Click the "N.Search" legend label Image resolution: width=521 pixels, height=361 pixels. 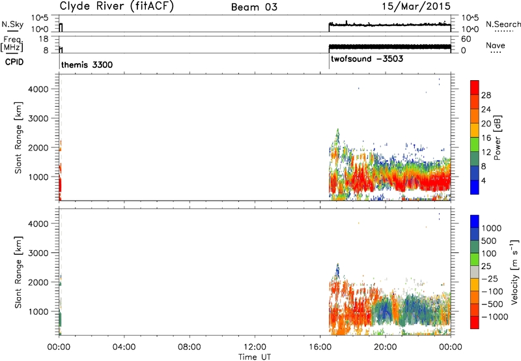click(x=503, y=24)
